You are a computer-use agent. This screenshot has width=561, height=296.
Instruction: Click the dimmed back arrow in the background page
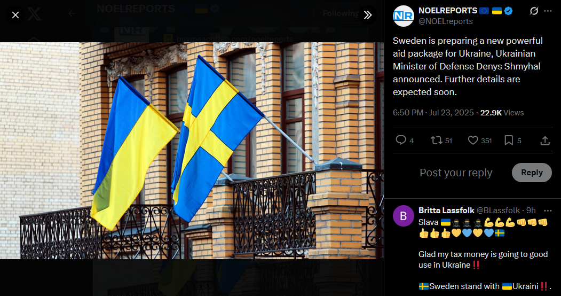point(72,13)
